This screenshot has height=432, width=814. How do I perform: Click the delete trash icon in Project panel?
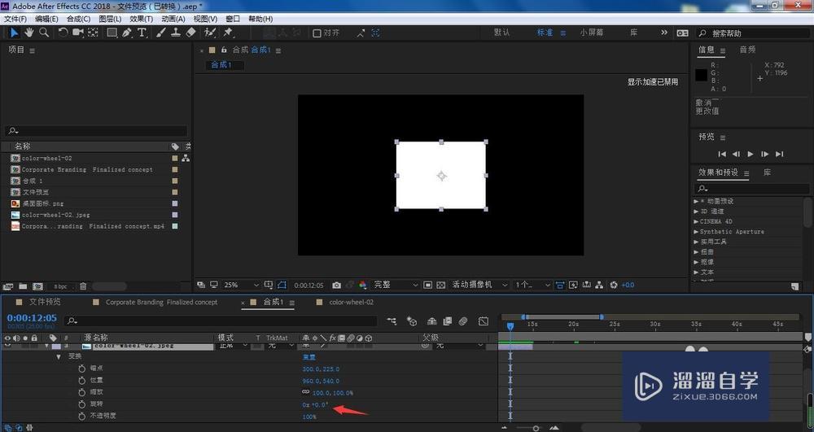(x=83, y=286)
